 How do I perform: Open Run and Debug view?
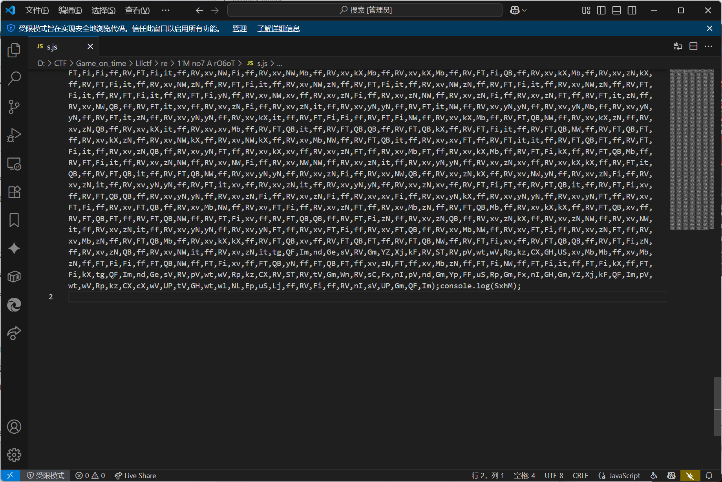point(14,135)
